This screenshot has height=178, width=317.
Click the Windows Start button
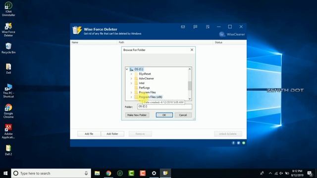(5, 173)
